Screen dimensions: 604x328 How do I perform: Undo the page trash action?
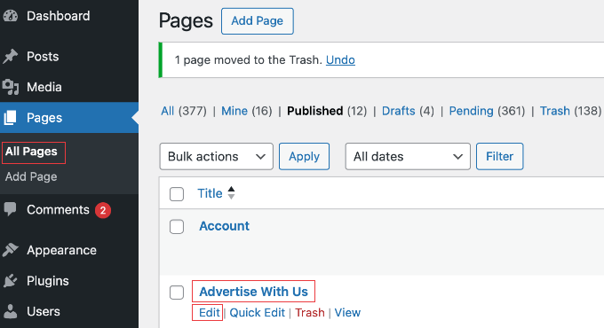(x=340, y=60)
